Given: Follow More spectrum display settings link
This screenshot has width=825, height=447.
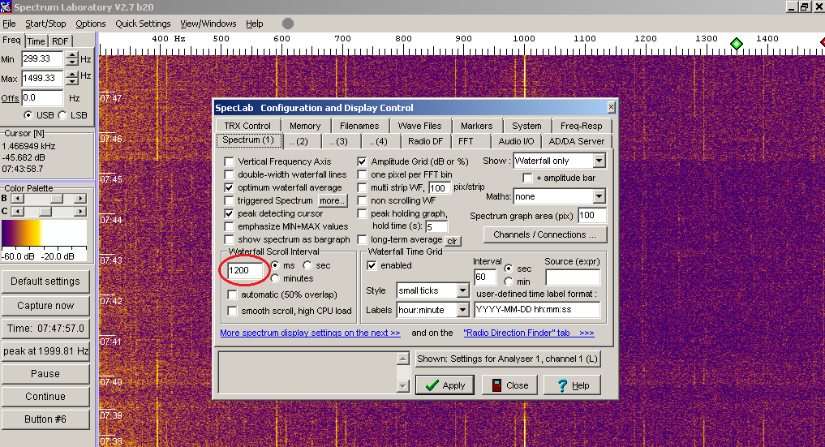Looking at the screenshot, I should [310, 333].
